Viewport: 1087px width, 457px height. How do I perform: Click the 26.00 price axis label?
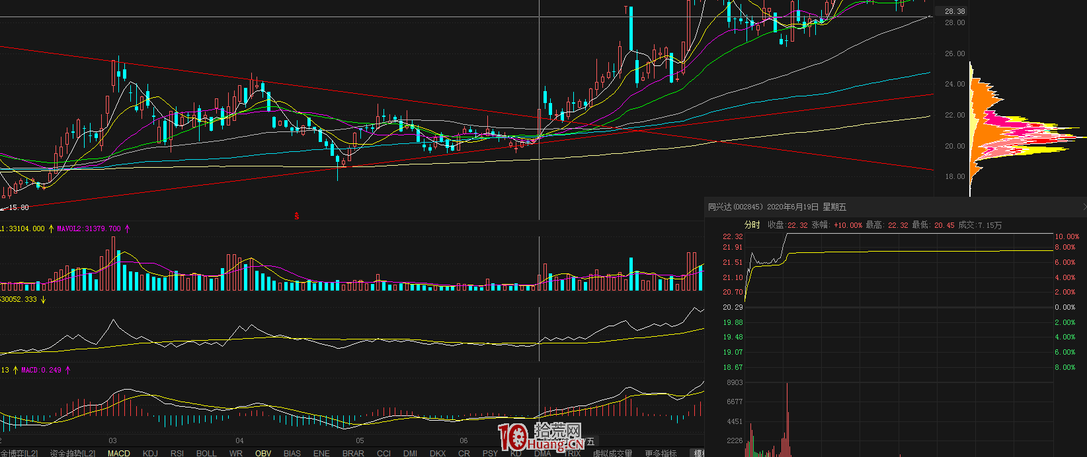(x=955, y=53)
